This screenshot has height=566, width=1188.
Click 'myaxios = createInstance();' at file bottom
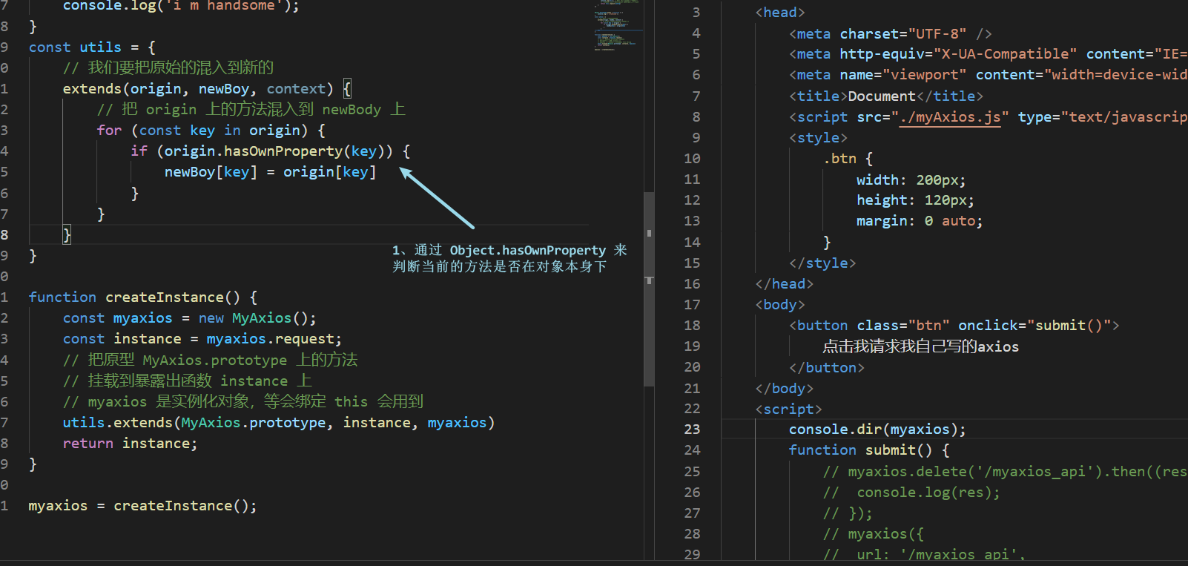142,505
